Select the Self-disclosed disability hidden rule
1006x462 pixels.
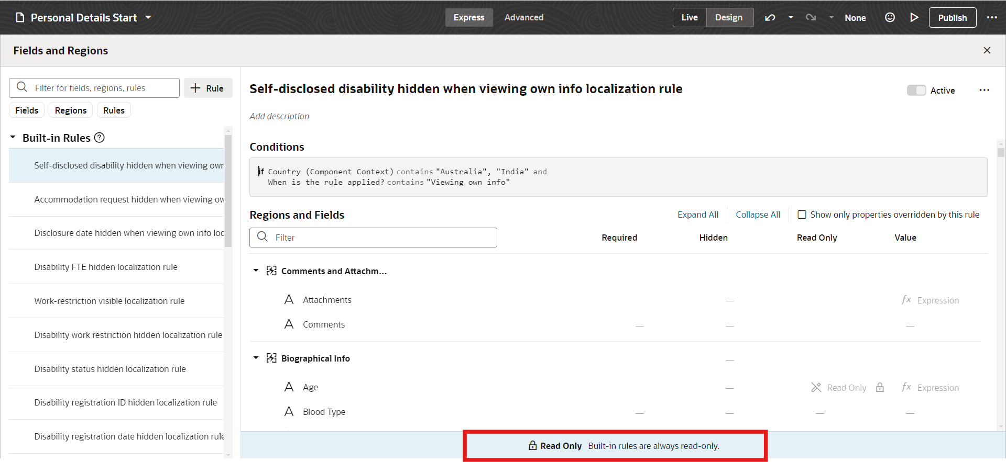click(x=116, y=165)
